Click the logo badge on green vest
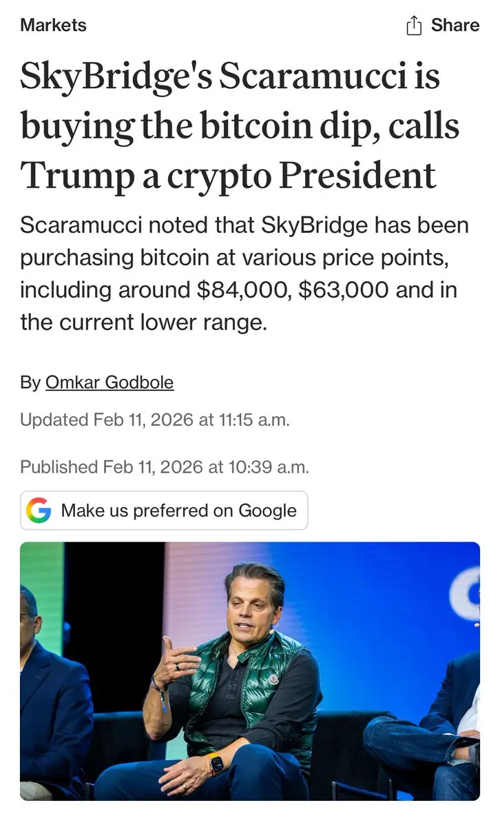This screenshot has height=827, width=500. 273,679
